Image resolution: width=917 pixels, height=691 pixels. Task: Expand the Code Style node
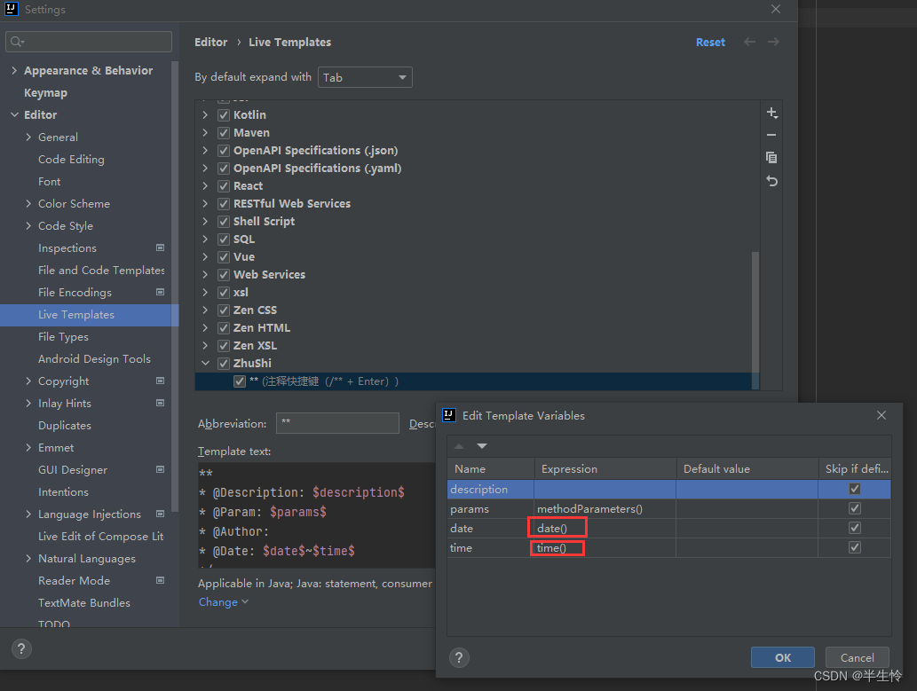click(x=28, y=225)
